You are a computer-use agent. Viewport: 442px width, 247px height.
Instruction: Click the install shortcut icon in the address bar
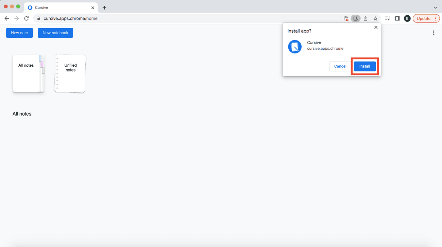(x=356, y=18)
